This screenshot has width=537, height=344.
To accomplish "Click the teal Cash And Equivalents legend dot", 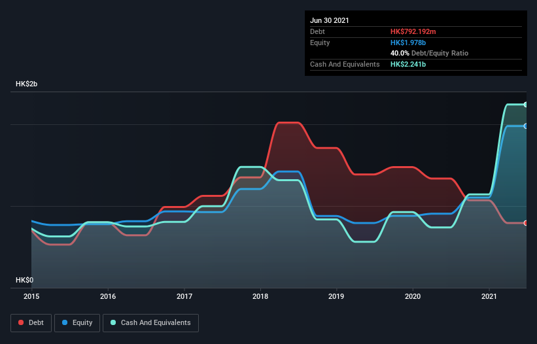I will (x=113, y=322).
